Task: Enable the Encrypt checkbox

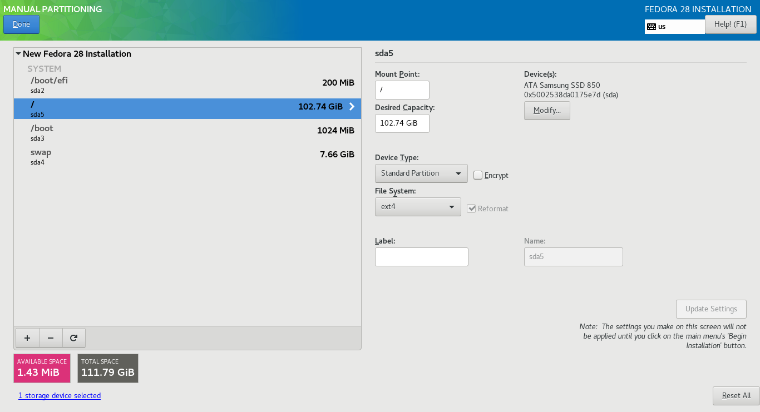Action: [x=478, y=175]
